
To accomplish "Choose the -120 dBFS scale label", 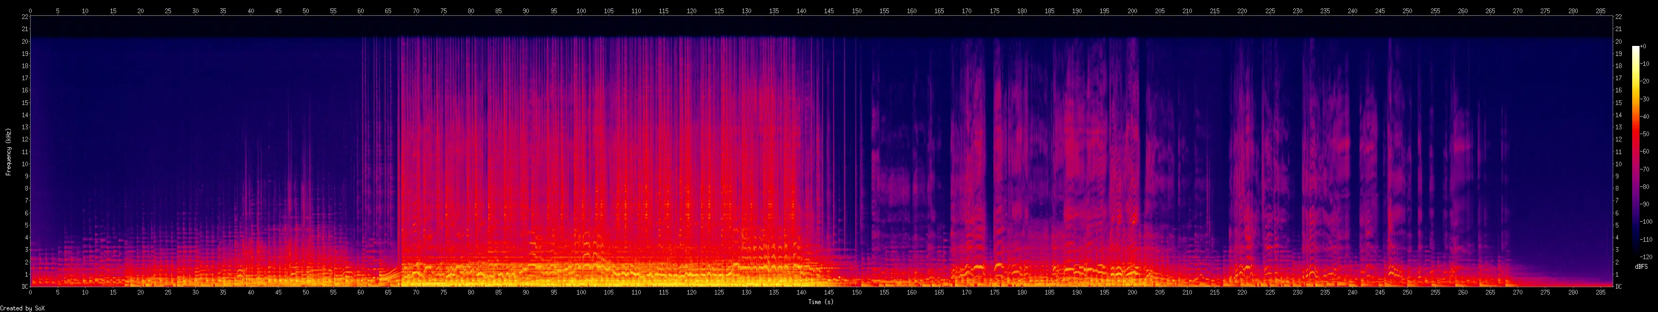I will (1646, 256).
